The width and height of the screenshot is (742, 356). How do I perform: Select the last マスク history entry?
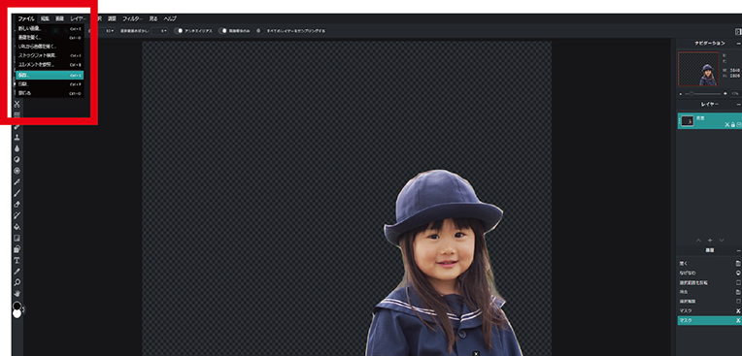tap(709, 320)
